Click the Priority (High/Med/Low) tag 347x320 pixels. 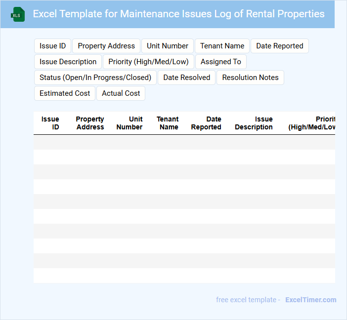(x=149, y=62)
